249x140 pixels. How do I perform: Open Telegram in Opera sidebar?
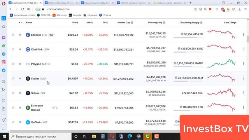(4, 54)
